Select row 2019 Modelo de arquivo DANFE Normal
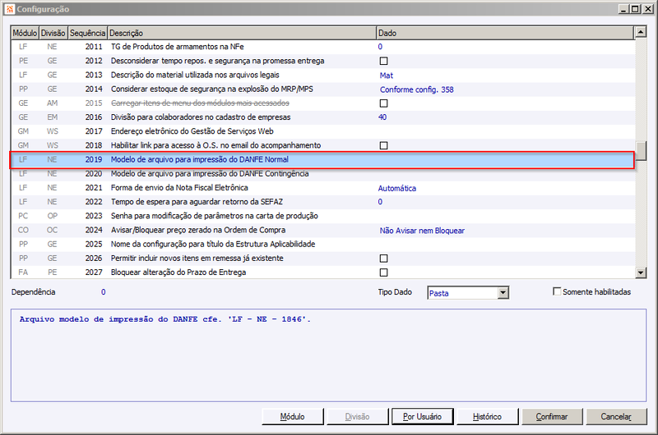The image size is (658, 435). coord(322,159)
